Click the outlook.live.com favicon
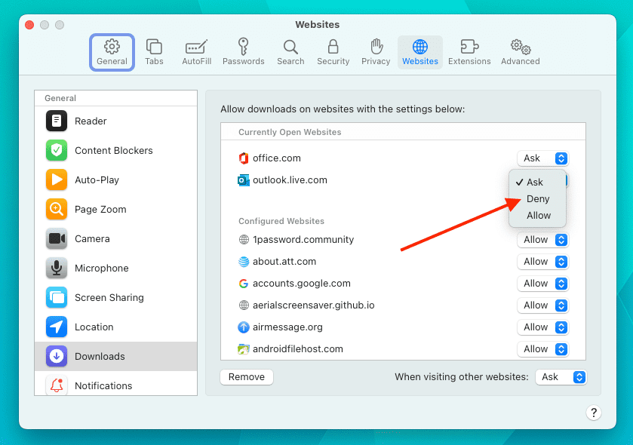Image resolution: width=633 pixels, height=445 pixels. 244,180
